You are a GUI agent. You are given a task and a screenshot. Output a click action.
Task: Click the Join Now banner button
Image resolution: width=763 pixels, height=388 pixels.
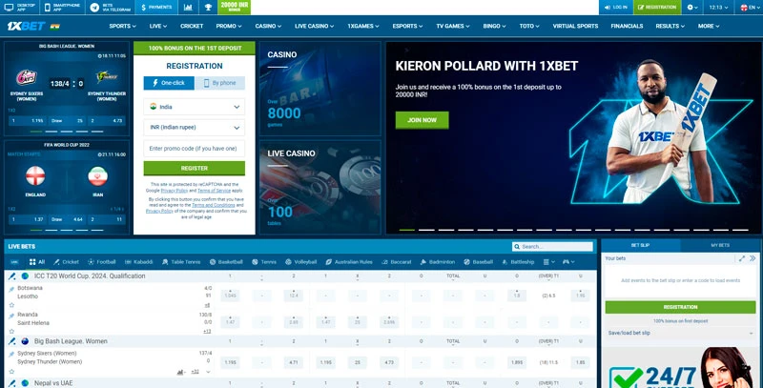click(x=422, y=120)
